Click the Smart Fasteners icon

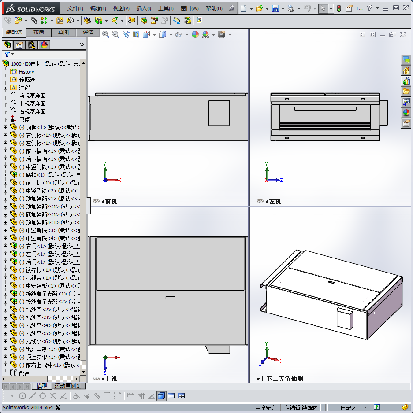60,20
